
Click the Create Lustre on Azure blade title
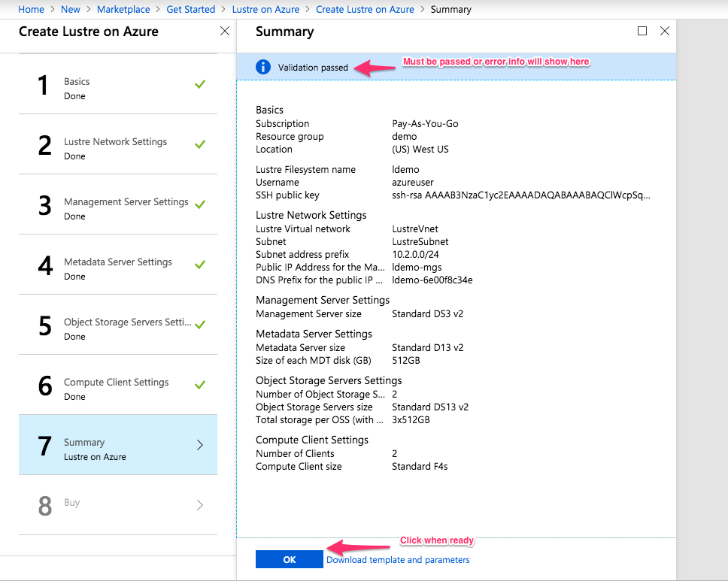tap(89, 32)
